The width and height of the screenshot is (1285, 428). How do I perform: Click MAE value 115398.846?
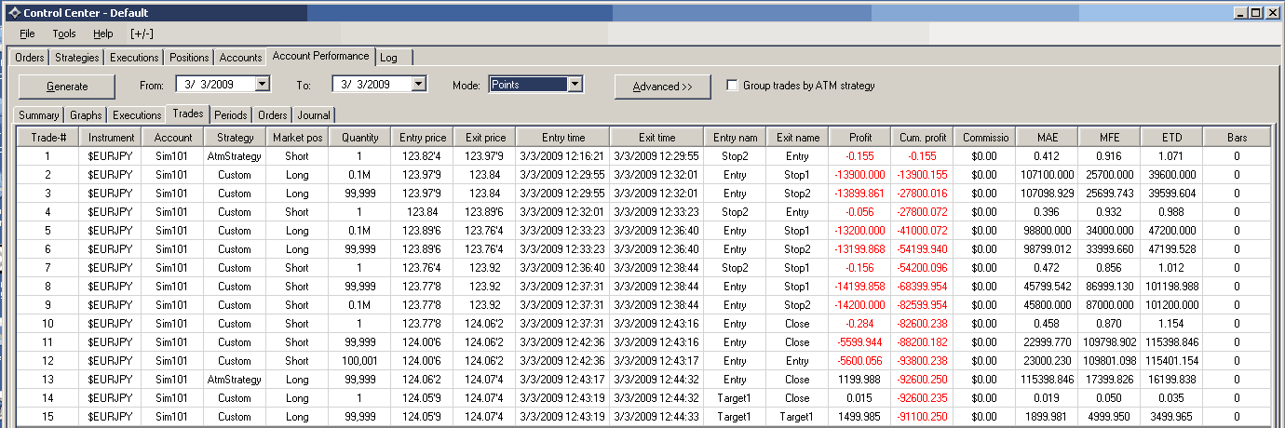[x=1047, y=380]
